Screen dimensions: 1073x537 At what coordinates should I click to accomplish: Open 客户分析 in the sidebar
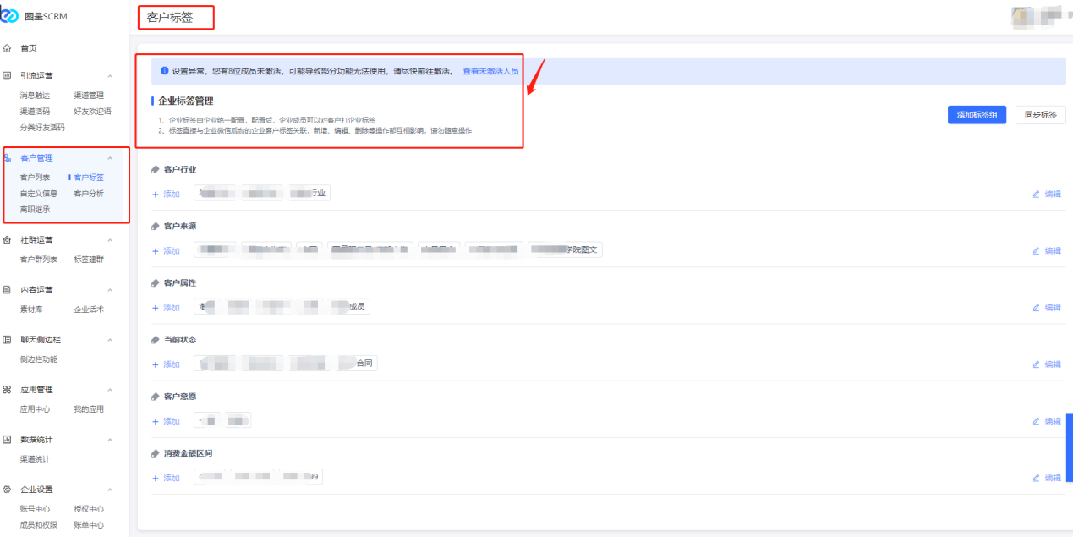[89, 194]
